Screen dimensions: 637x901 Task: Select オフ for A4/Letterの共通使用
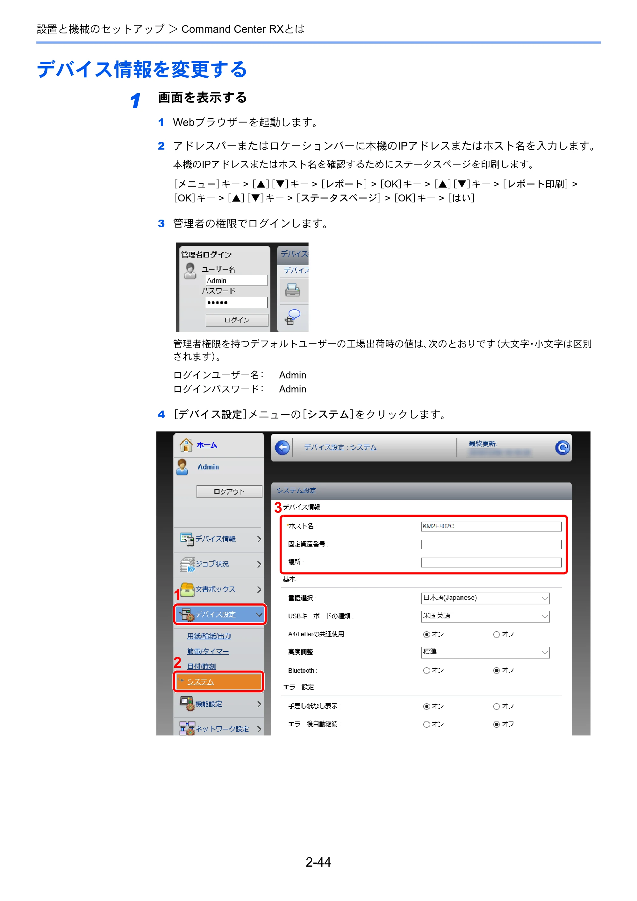point(497,635)
